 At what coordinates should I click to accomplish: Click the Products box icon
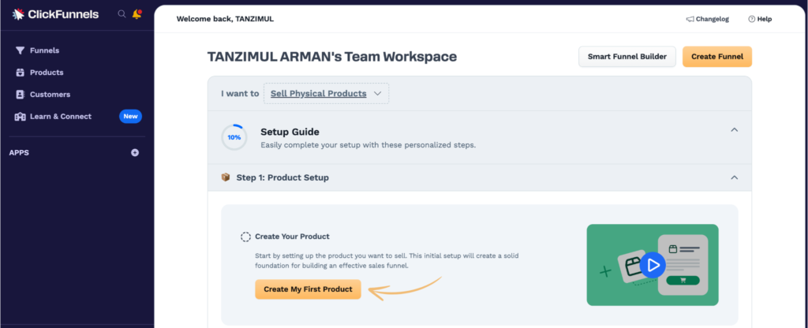(x=20, y=73)
